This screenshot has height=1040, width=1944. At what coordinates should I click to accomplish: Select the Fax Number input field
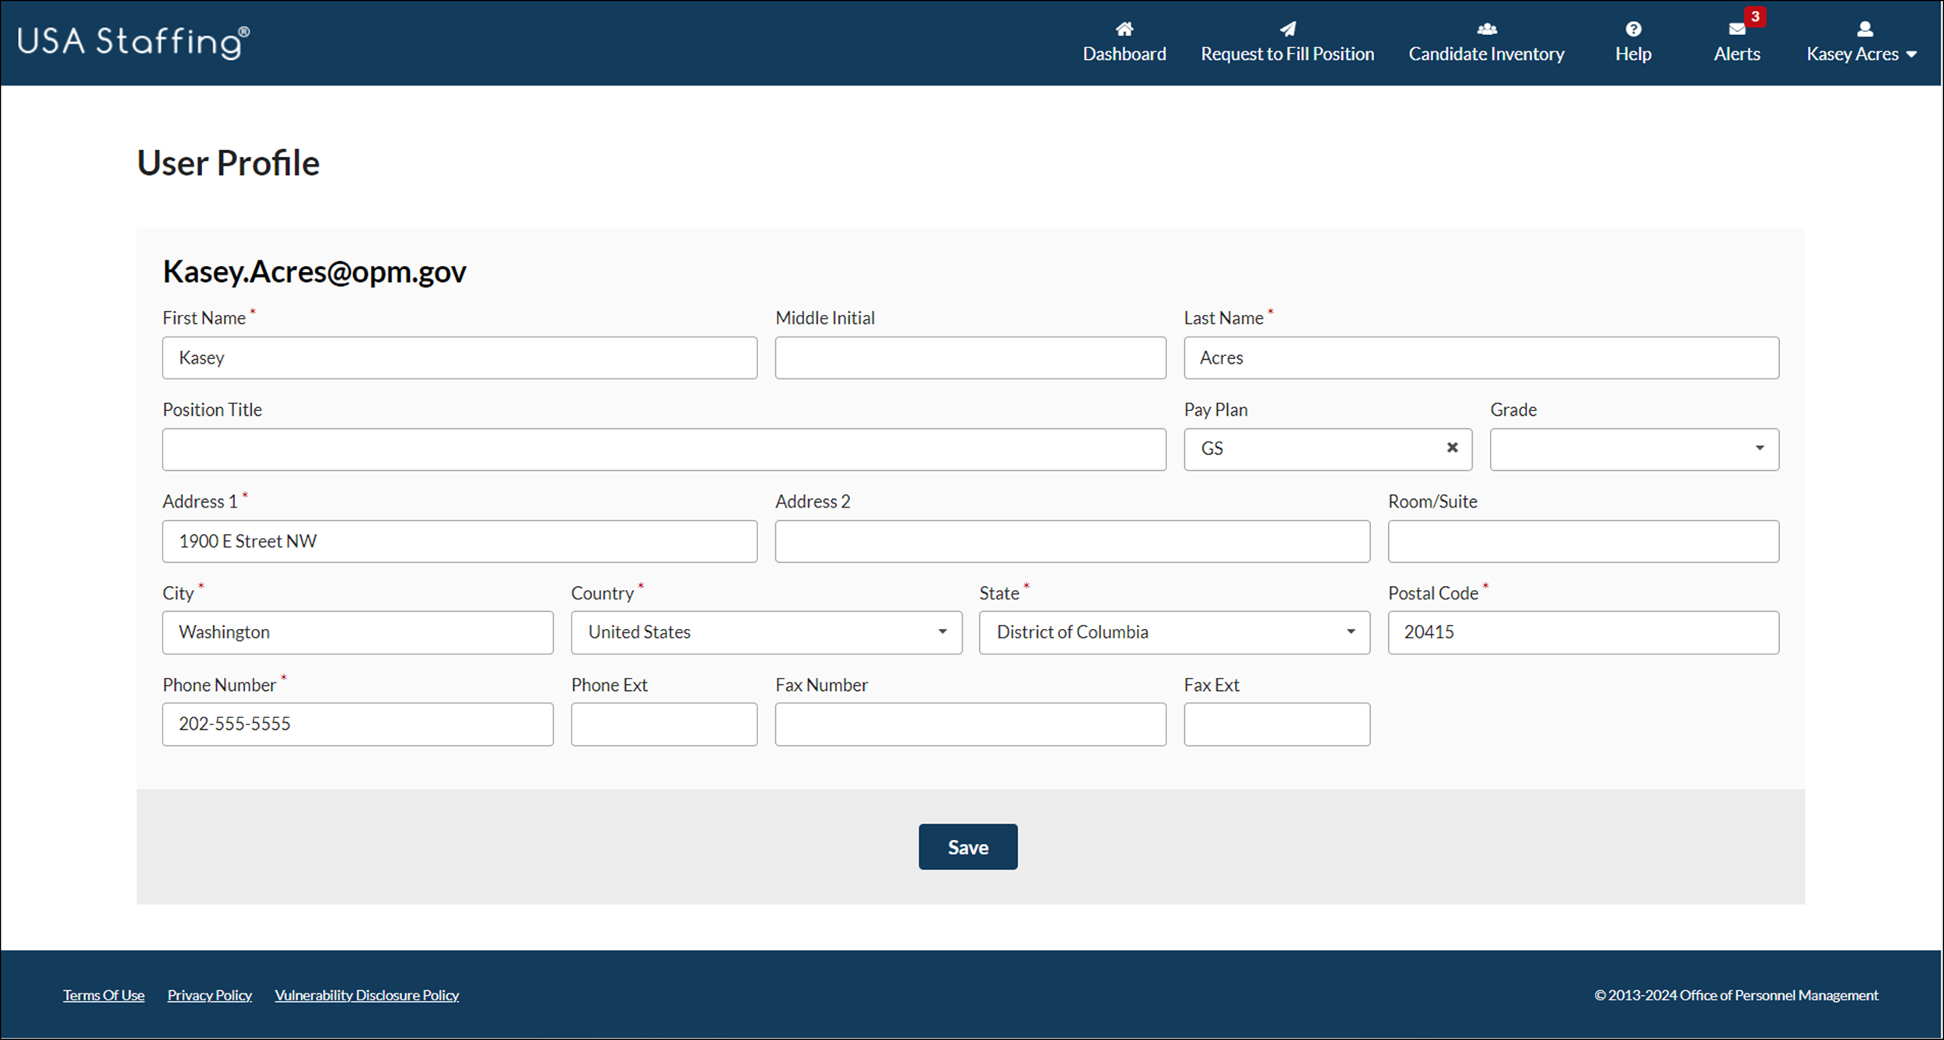[969, 724]
